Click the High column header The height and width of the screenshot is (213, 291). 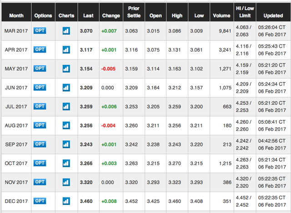coord(177,12)
